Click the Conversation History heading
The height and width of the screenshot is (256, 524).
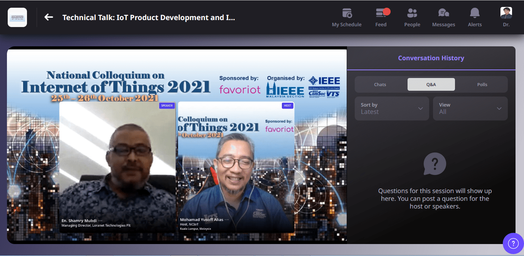431,58
